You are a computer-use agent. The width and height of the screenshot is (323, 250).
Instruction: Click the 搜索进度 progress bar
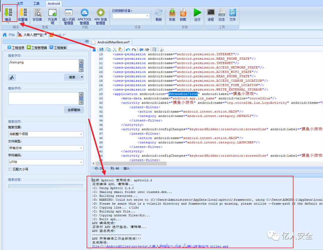pos(46,186)
